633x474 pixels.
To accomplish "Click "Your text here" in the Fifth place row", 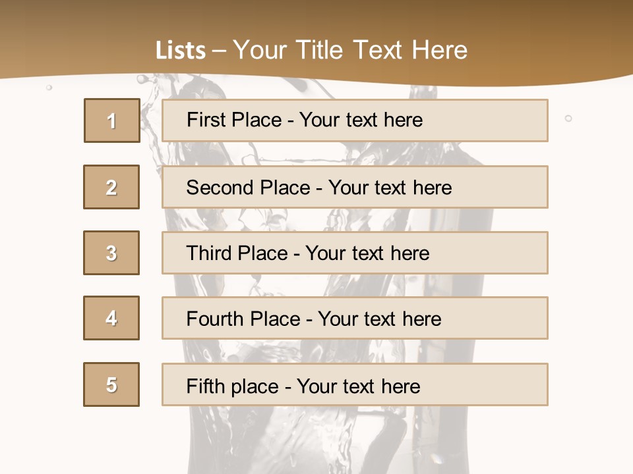I will (x=358, y=386).
